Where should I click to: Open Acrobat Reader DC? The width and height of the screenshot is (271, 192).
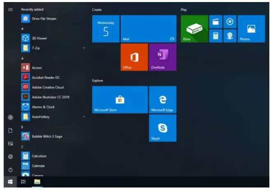53,78
